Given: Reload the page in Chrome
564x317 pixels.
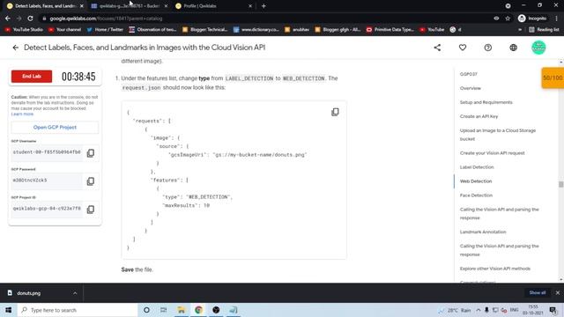Looking at the screenshot, I should 31,18.
